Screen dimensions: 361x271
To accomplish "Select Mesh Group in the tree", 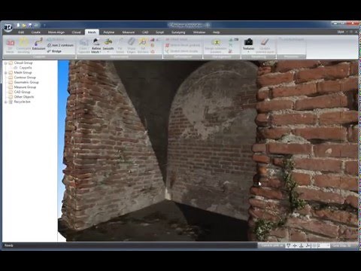I will click(23, 72).
